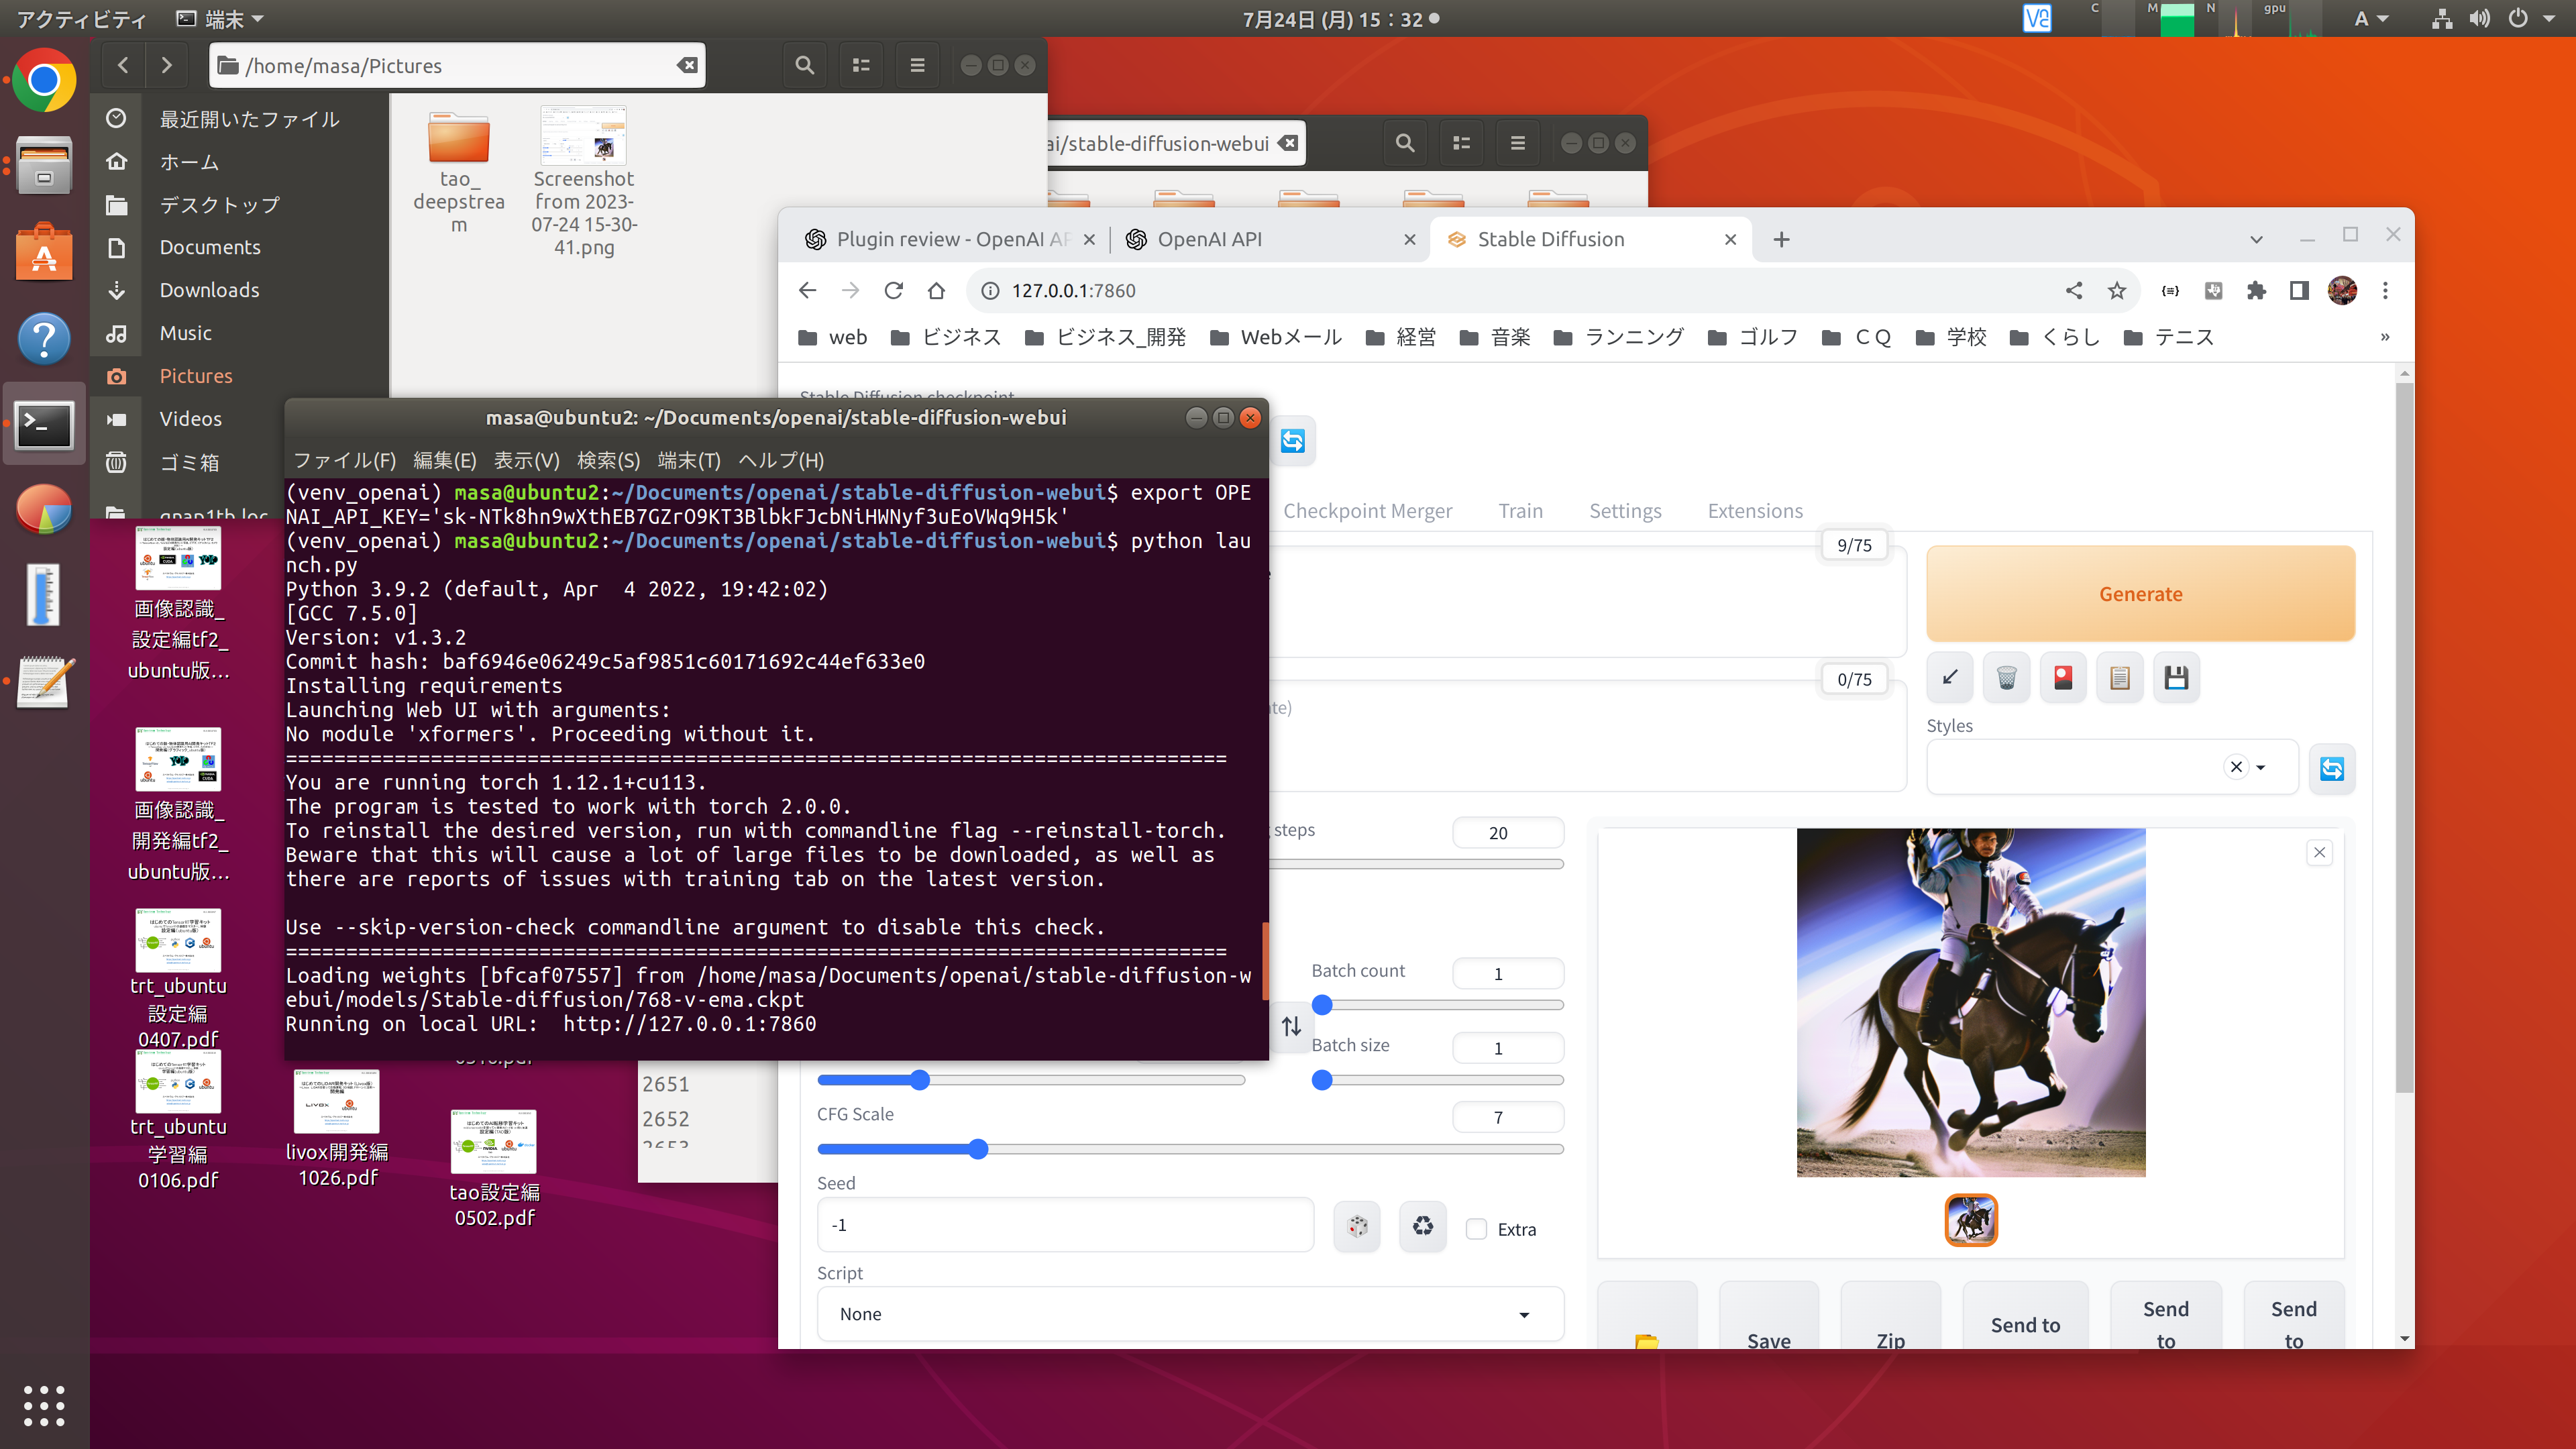Select the generated astronaut horse thumbnail
This screenshot has height=1449, width=2576.
(1970, 1220)
